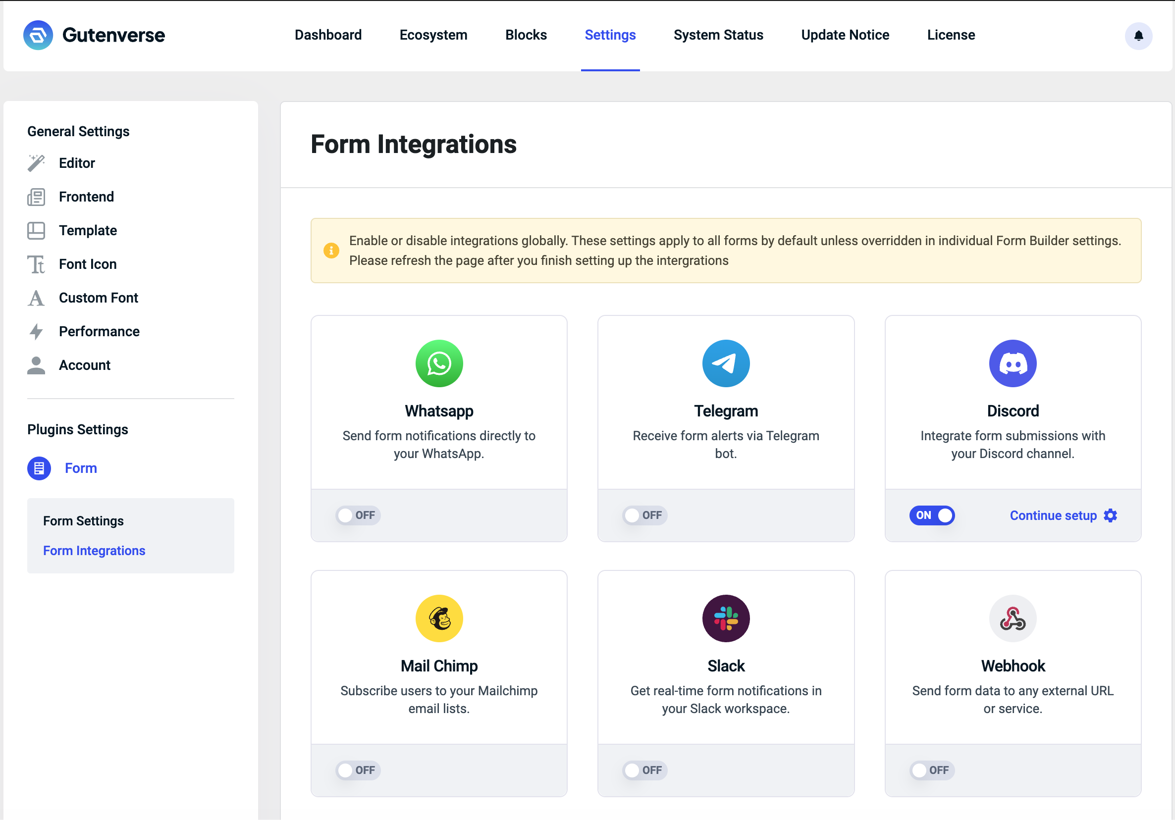Viewport: 1175px width, 820px height.
Task: Open the Editor settings label
Action: [77, 163]
